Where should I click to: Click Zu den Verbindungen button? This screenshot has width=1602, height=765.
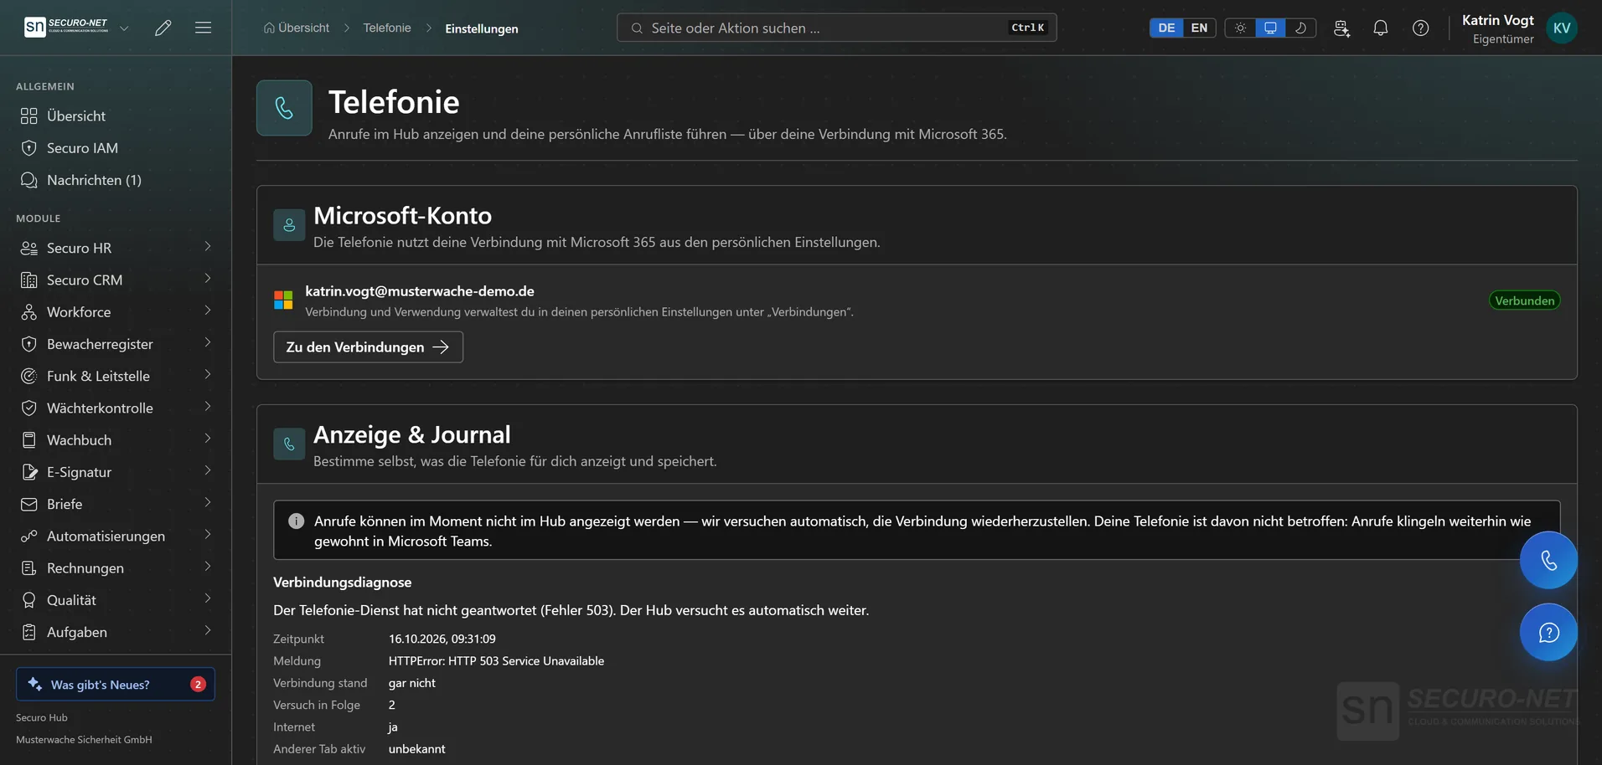(368, 347)
